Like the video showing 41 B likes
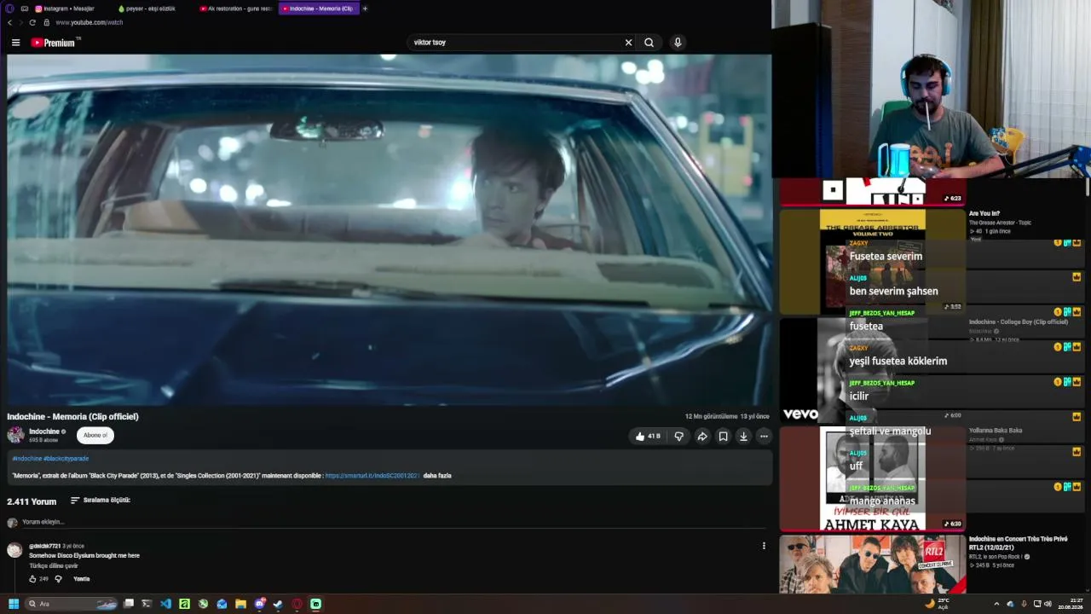The image size is (1091, 614). point(648,437)
